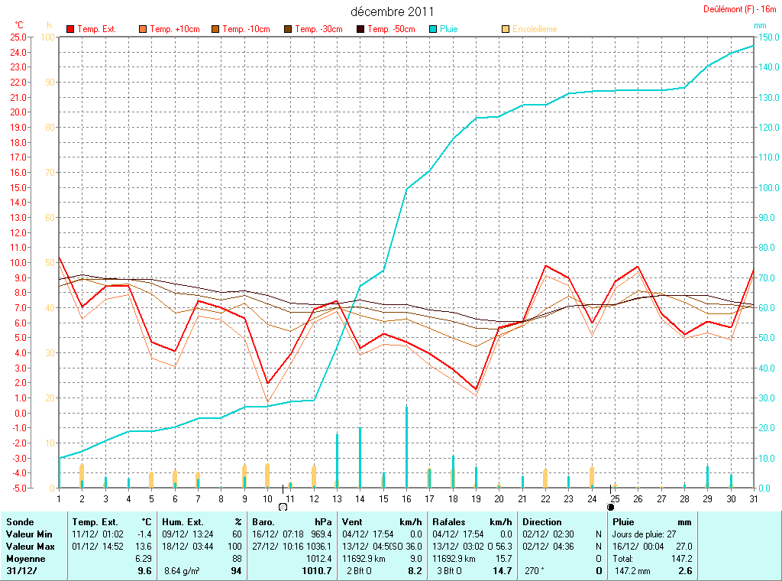Image resolution: width=782 pixels, height=581 pixels.
Task: Click the Temp. -50cm legend square
Action: click(x=360, y=29)
